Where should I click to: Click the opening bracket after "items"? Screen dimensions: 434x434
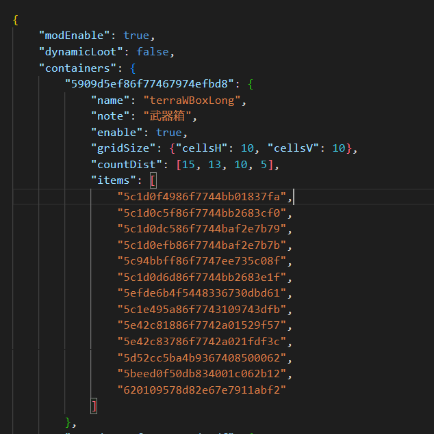[153, 181]
